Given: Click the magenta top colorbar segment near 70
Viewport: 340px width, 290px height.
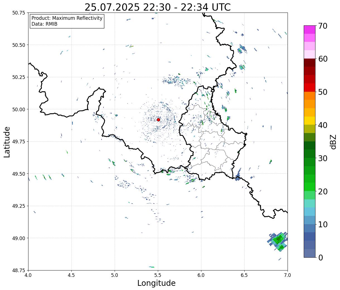Looking at the screenshot, I should point(310,30).
